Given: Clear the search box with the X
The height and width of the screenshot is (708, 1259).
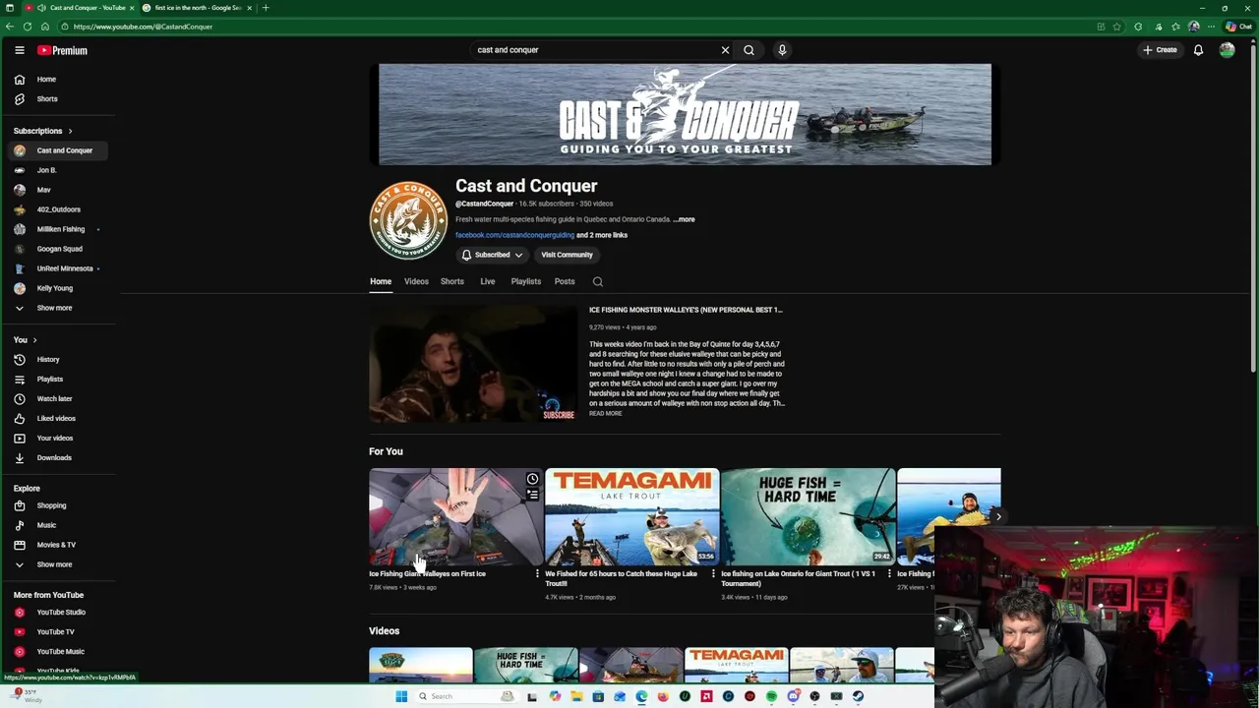Looking at the screenshot, I should tap(726, 50).
